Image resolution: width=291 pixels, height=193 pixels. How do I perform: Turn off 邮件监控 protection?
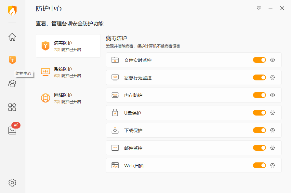pyautogui.click(x=259, y=148)
